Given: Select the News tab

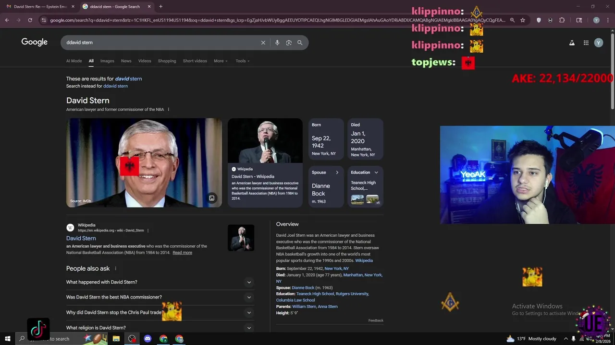Looking at the screenshot, I should (x=126, y=61).
